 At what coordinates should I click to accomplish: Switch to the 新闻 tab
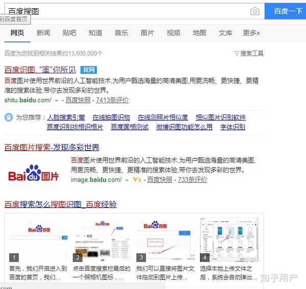[x=43, y=33]
